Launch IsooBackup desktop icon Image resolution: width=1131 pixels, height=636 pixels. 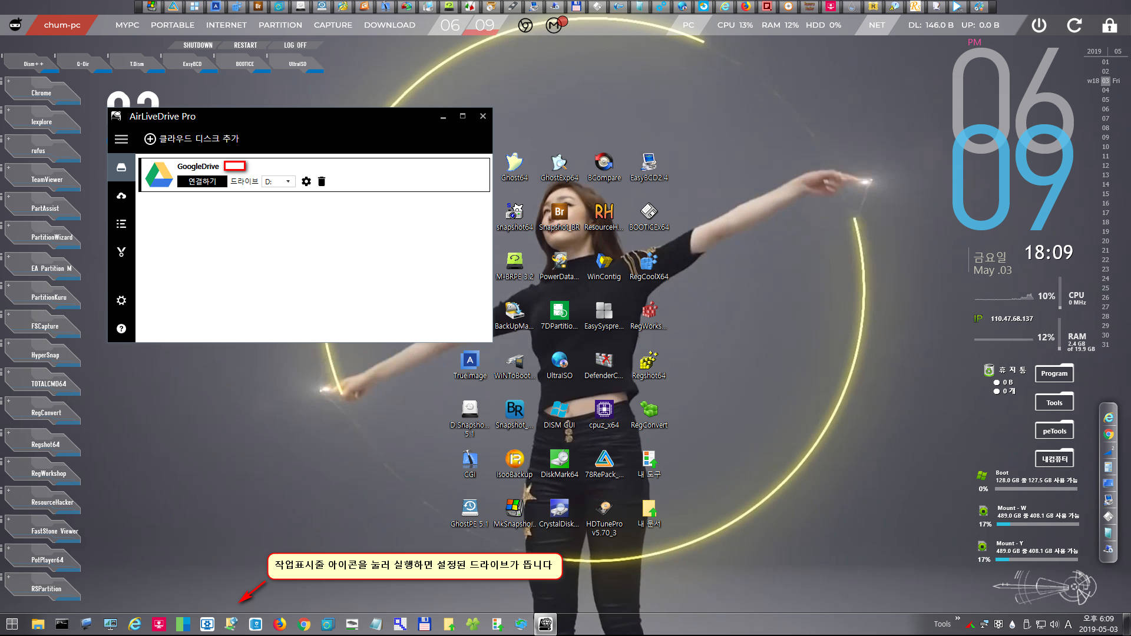click(x=514, y=463)
